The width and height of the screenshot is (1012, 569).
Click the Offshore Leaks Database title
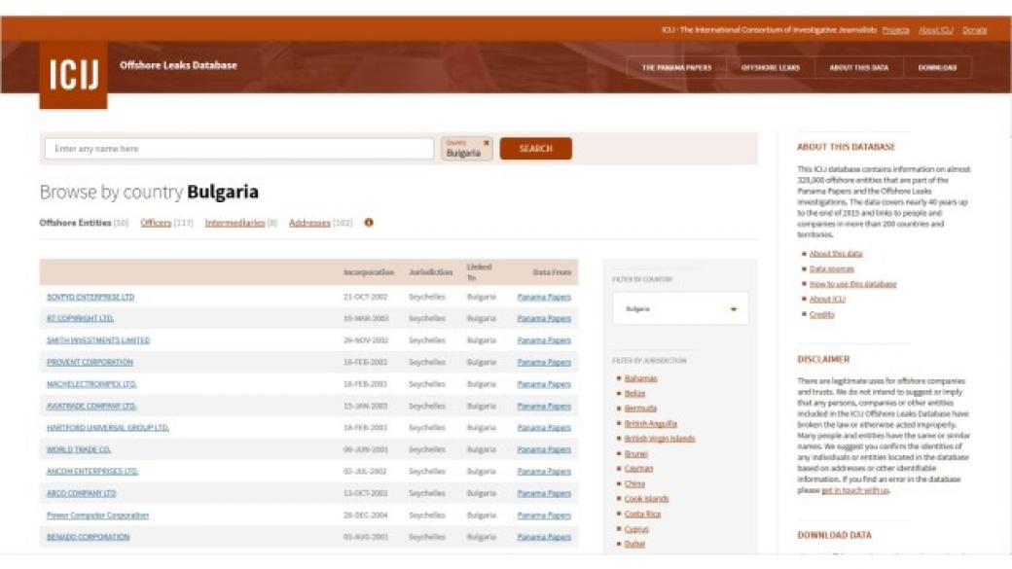(x=178, y=65)
